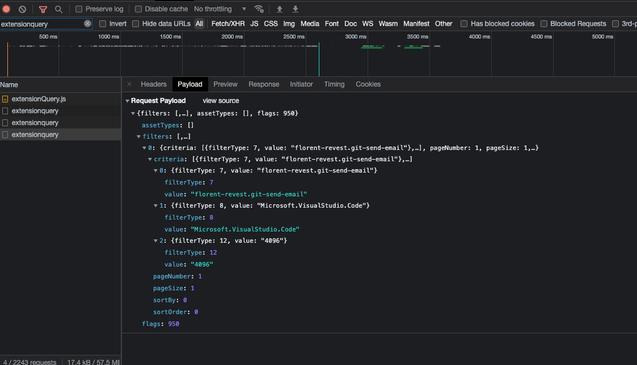Select the Fetch/XHR filter type
Screen dimensions: 637x365
[x=228, y=24]
